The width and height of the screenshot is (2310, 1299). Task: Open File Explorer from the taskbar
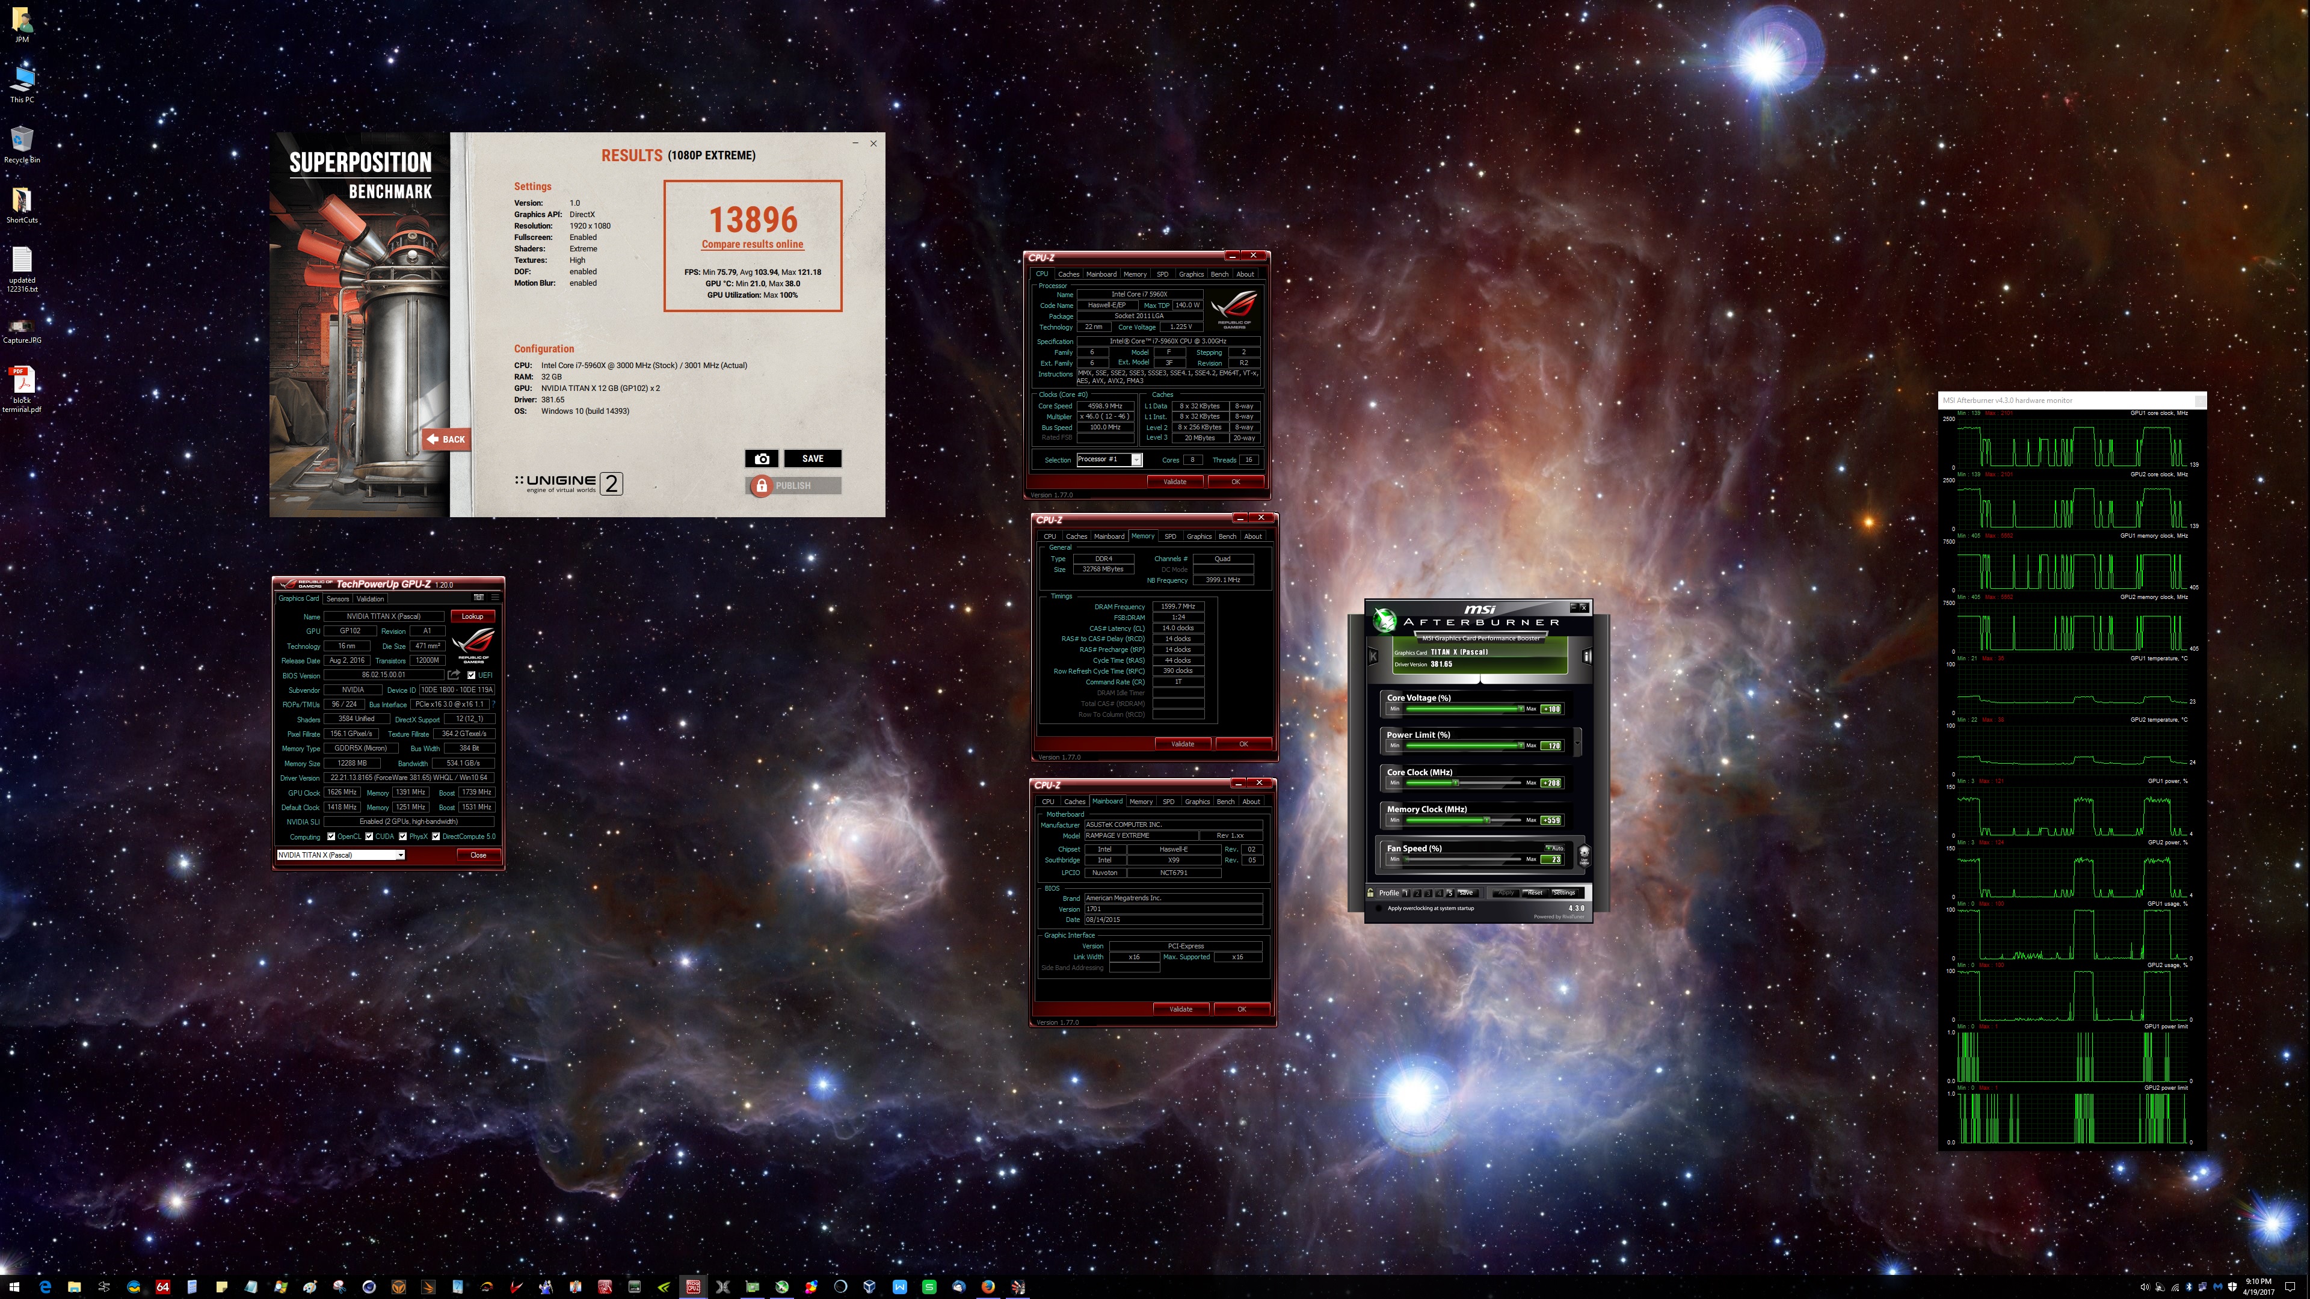(75, 1288)
